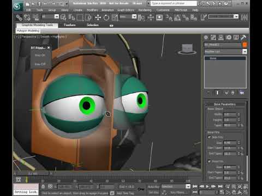Open the Motion command panel tab

click(x=229, y=38)
